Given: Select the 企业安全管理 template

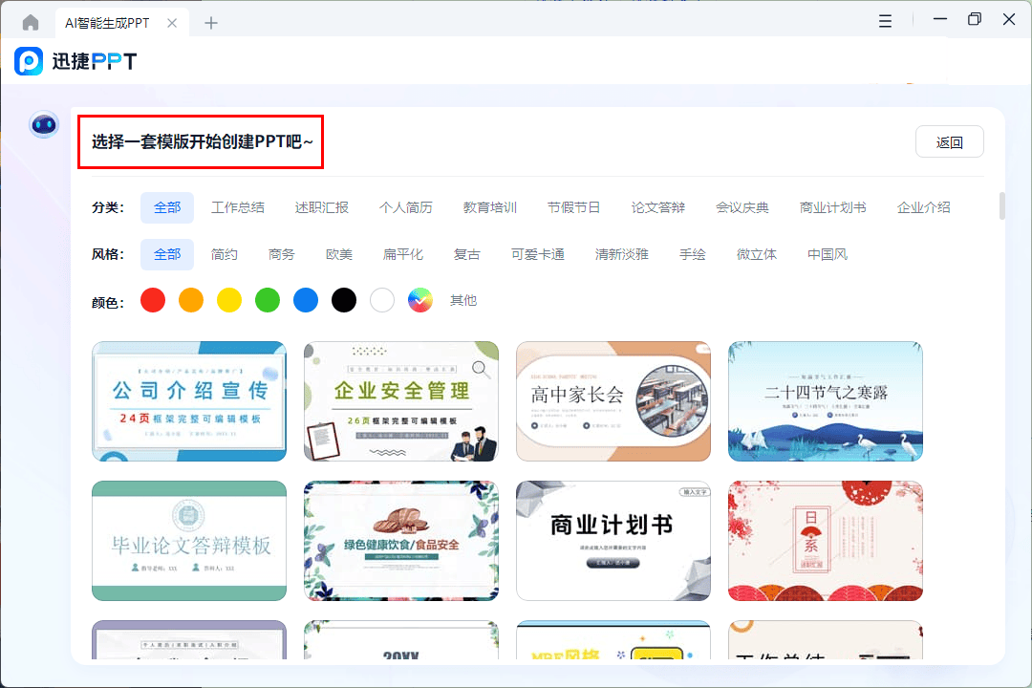Looking at the screenshot, I should point(400,401).
